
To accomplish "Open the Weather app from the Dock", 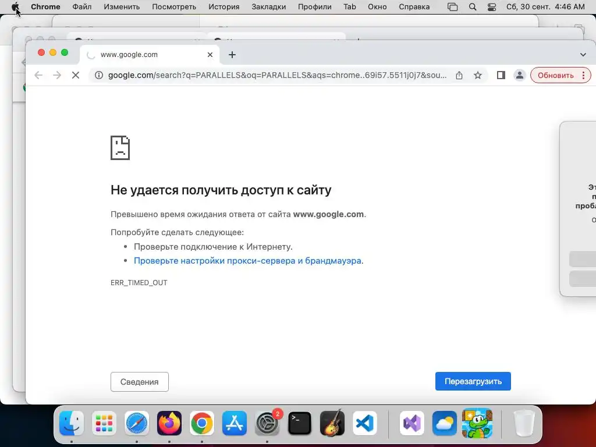I will (x=444, y=423).
